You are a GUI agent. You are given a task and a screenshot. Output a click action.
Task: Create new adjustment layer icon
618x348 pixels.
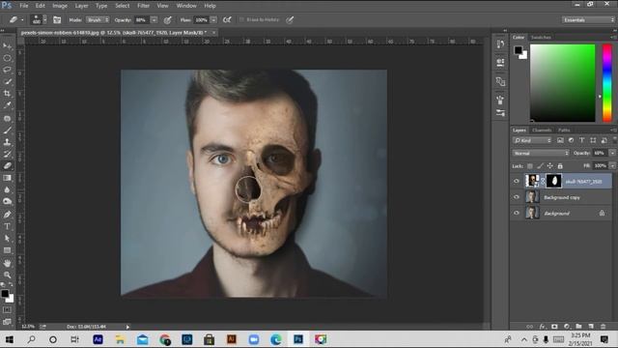click(x=567, y=327)
